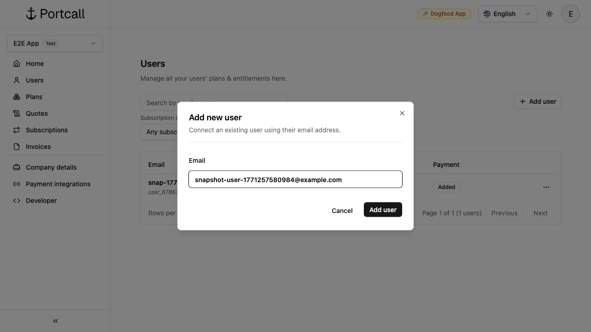Click the Company details briefcase icon
The image size is (591, 332).
click(x=17, y=167)
